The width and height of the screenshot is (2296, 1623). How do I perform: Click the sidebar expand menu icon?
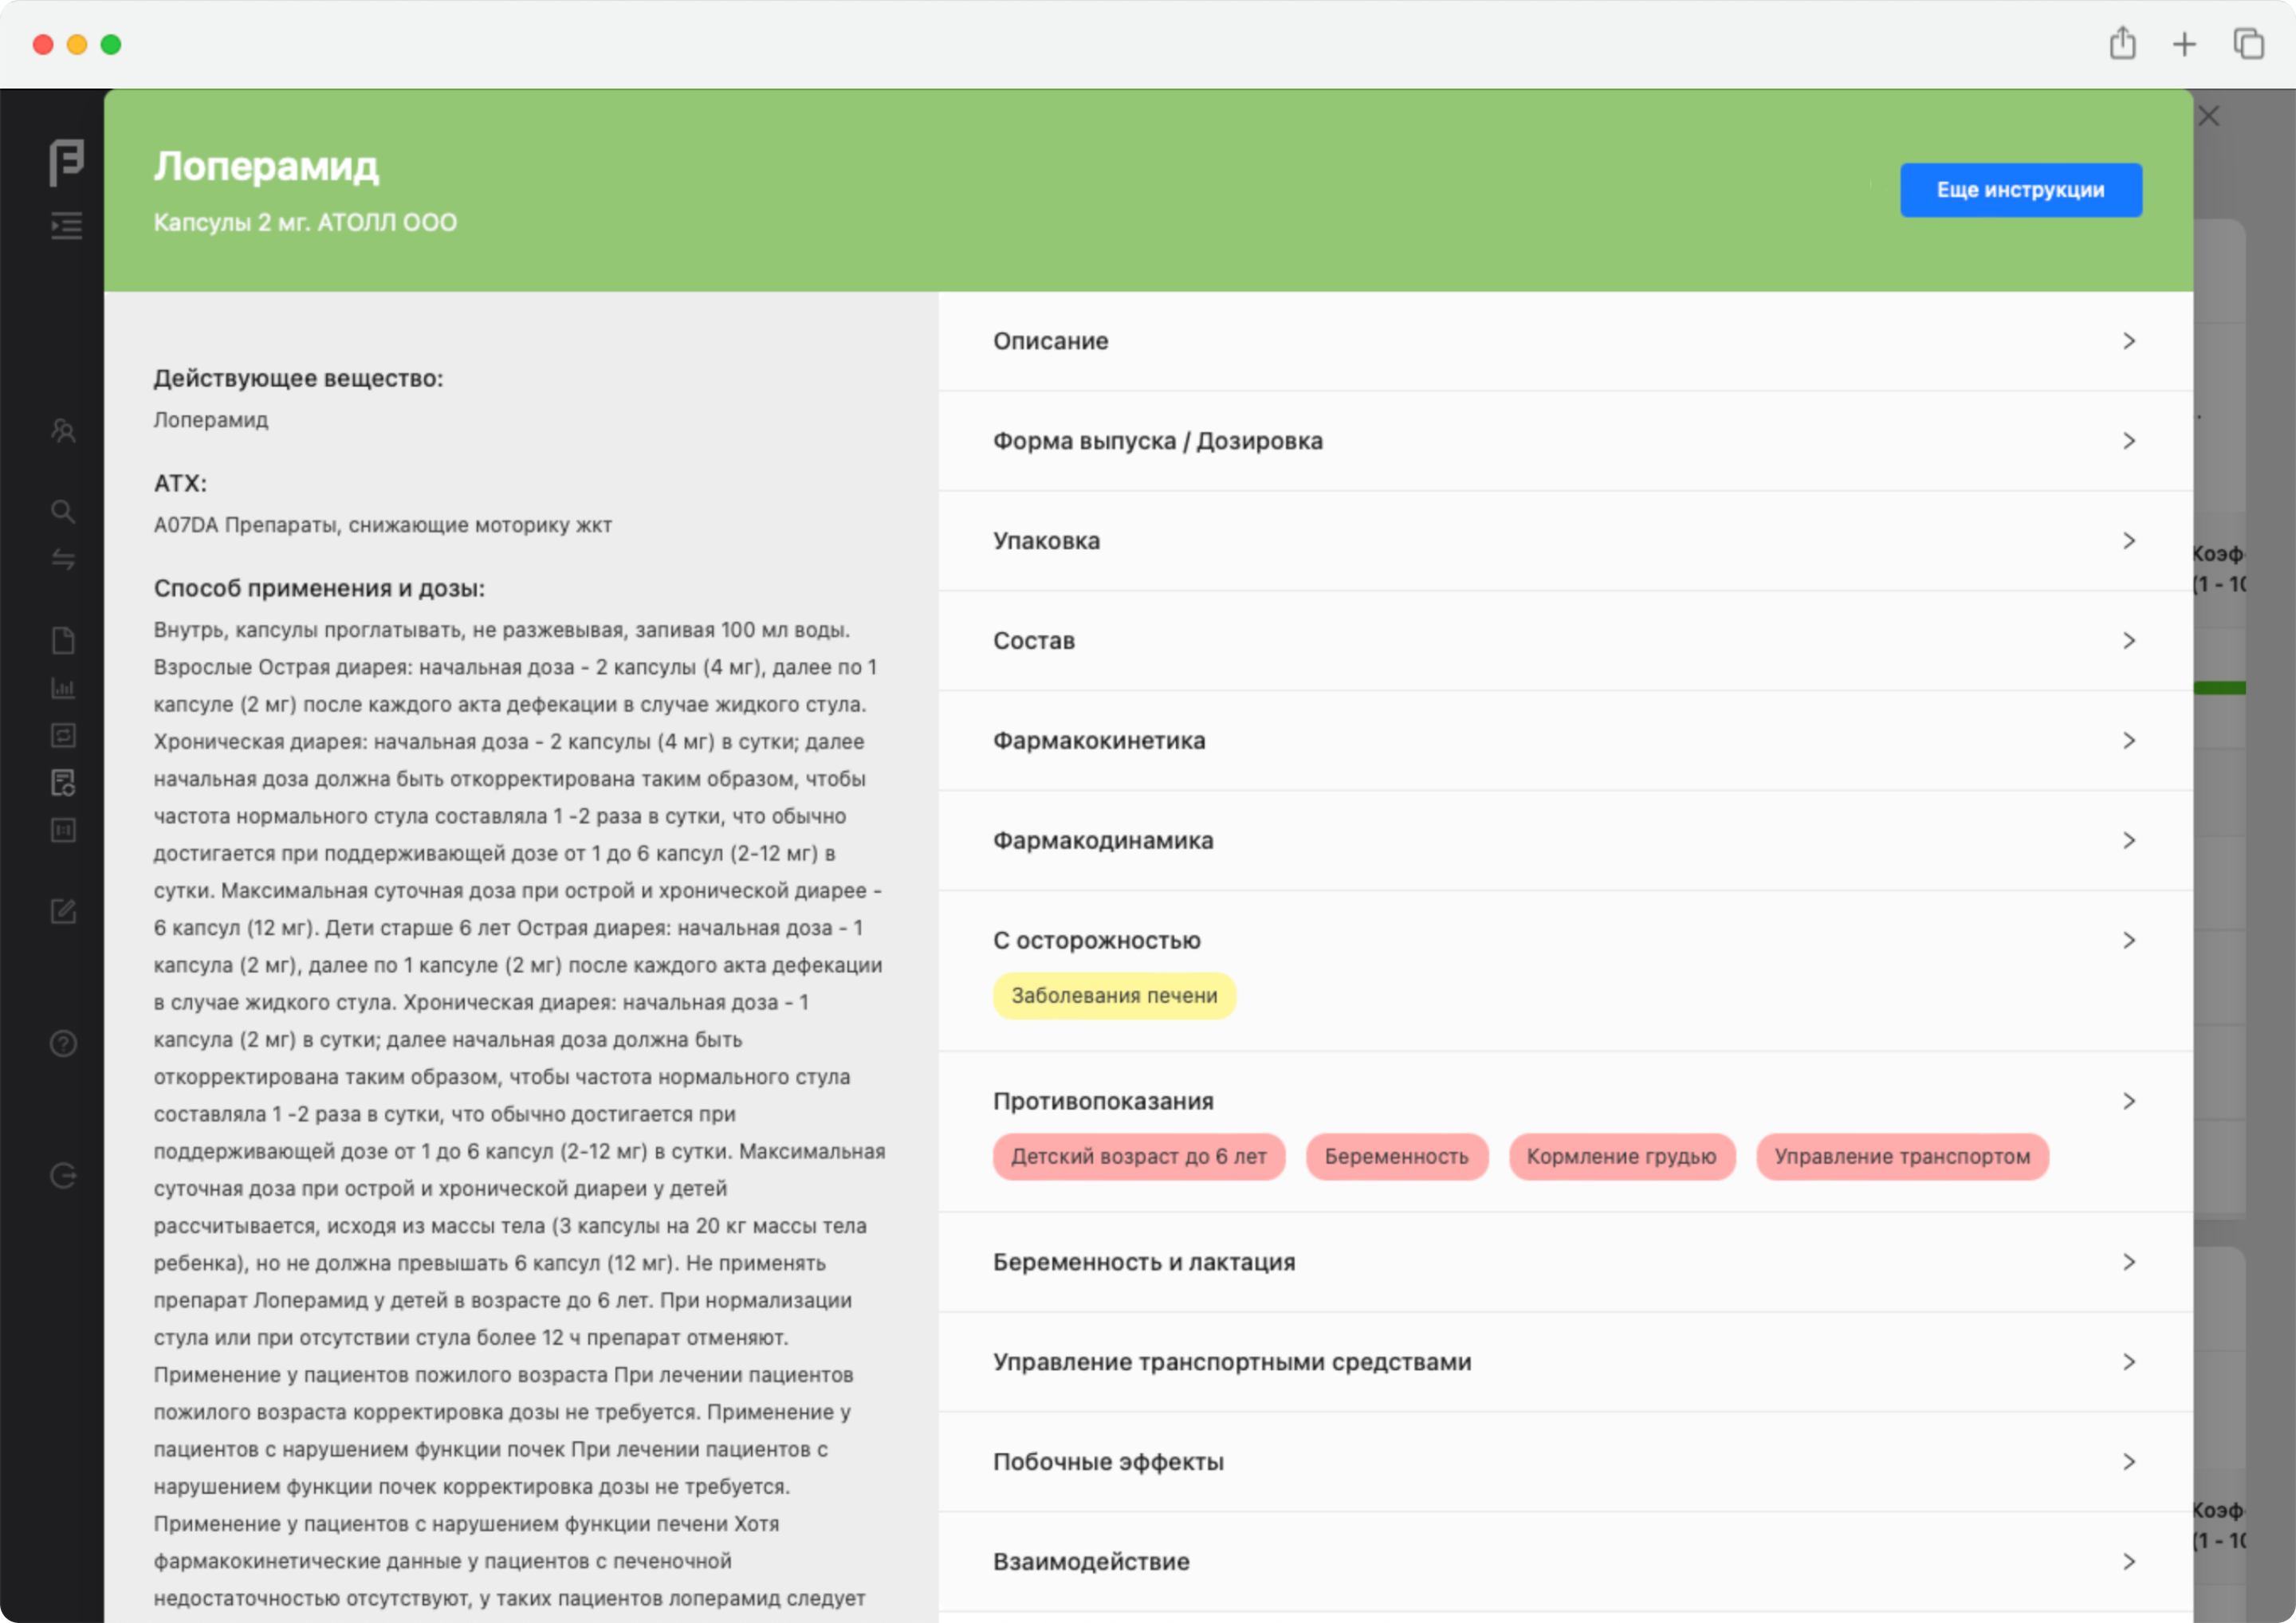tap(66, 225)
